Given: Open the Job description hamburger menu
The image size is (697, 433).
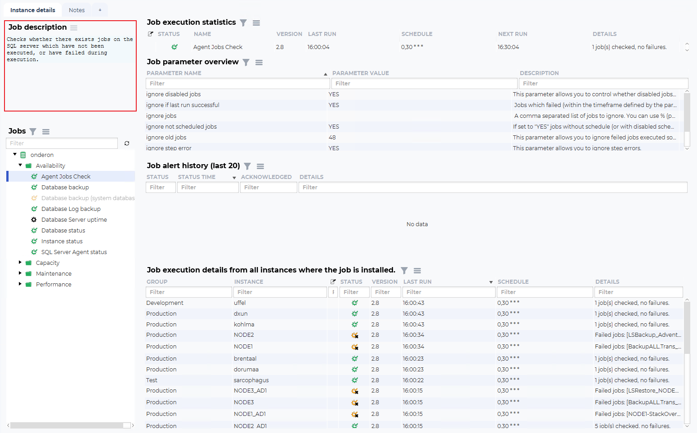Looking at the screenshot, I should point(74,28).
